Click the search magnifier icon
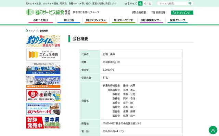This screenshot has height=136, width=219. 190,3
